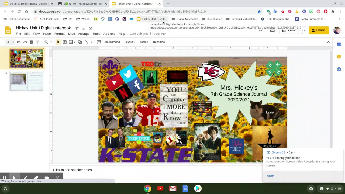Stop screen sharing with STOP
The image size is (345, 194).
pyautogui.click(x=270, y=176)
